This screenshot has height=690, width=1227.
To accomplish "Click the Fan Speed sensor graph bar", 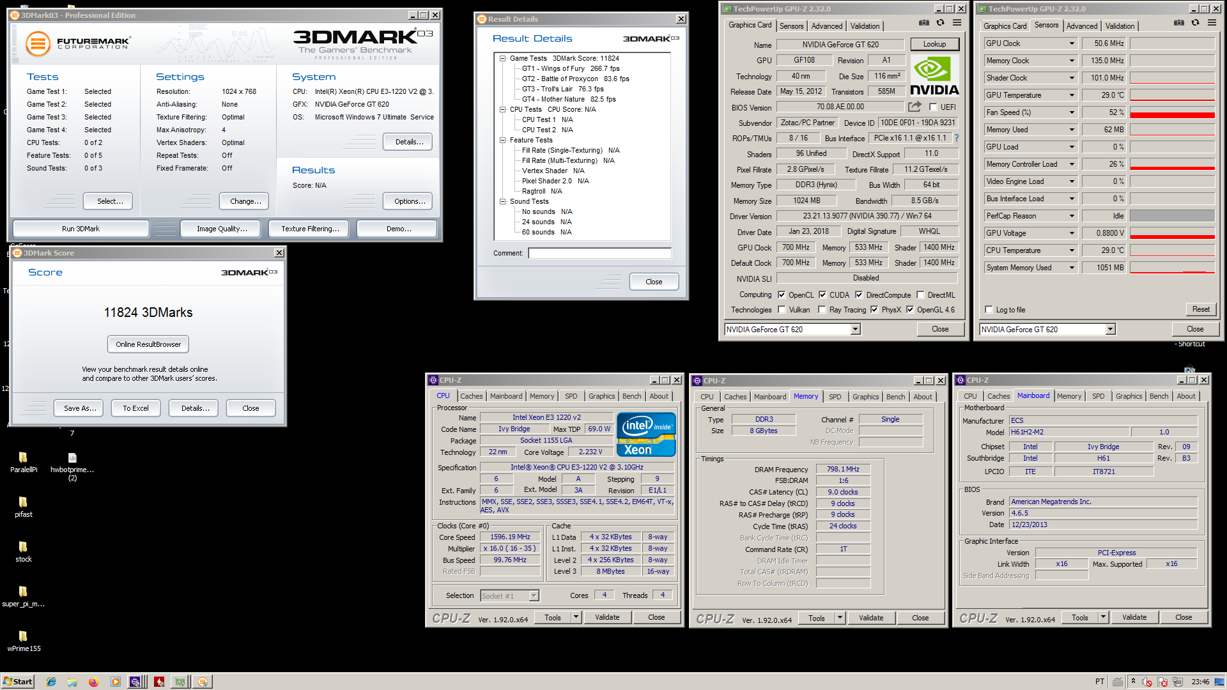I will point(1172,112).
